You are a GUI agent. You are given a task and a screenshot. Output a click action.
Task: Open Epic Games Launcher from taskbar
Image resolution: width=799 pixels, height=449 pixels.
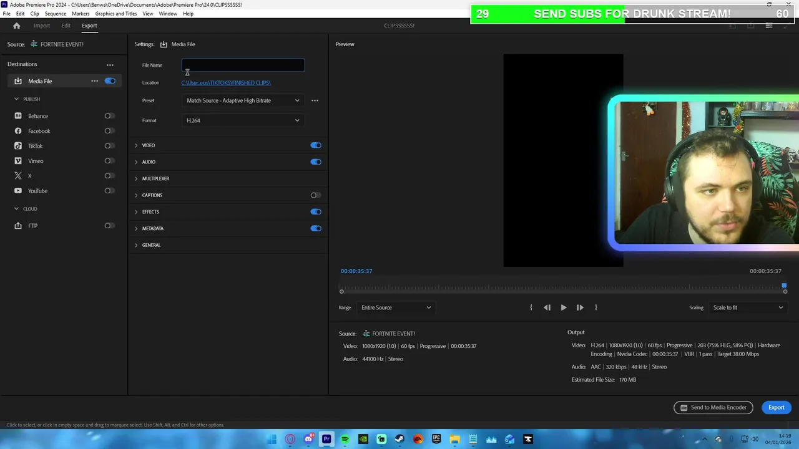pos(436,439)
